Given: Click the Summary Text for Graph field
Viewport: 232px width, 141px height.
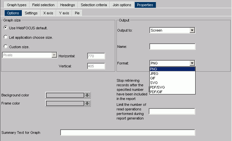Looking at the screenshot, I should (x=128, y=133).
